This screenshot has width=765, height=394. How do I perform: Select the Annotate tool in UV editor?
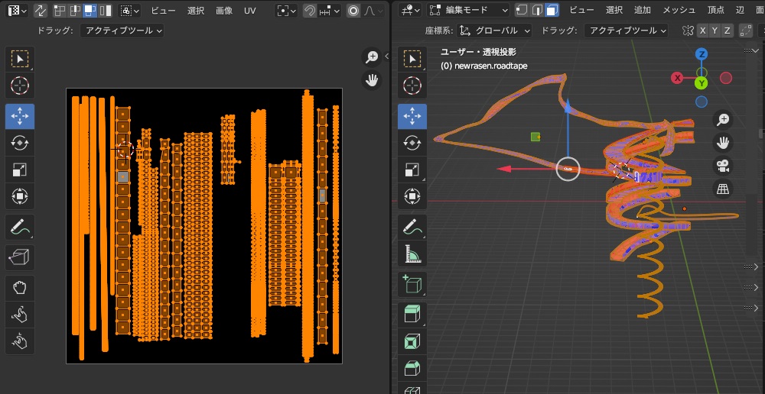coord(20,227)
